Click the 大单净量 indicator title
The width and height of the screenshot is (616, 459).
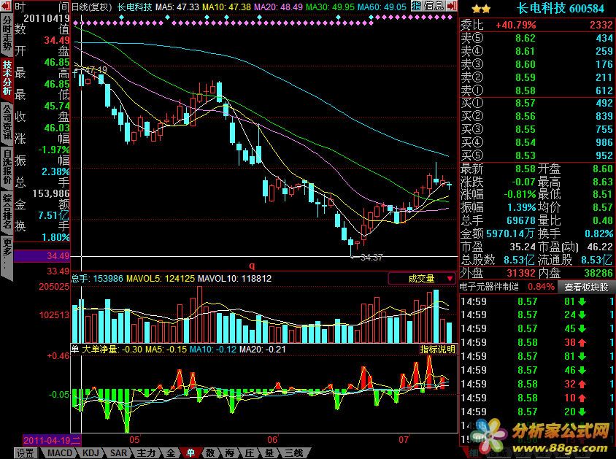tap(100, 349)
